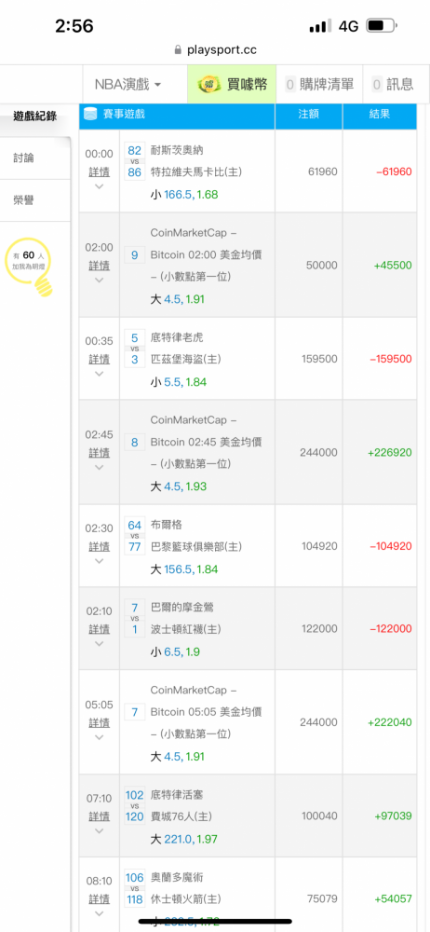Expand chevron under 02:45 詳情

pyautogui.click(x=100, y=467)
